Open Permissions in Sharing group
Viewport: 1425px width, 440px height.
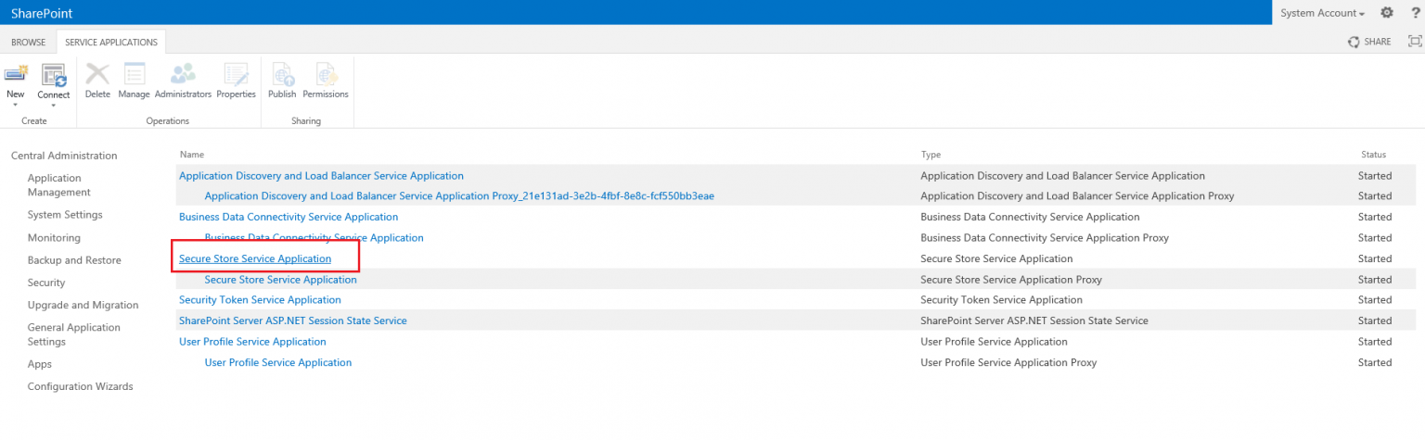pyautogui.click(x=326, y=75)
